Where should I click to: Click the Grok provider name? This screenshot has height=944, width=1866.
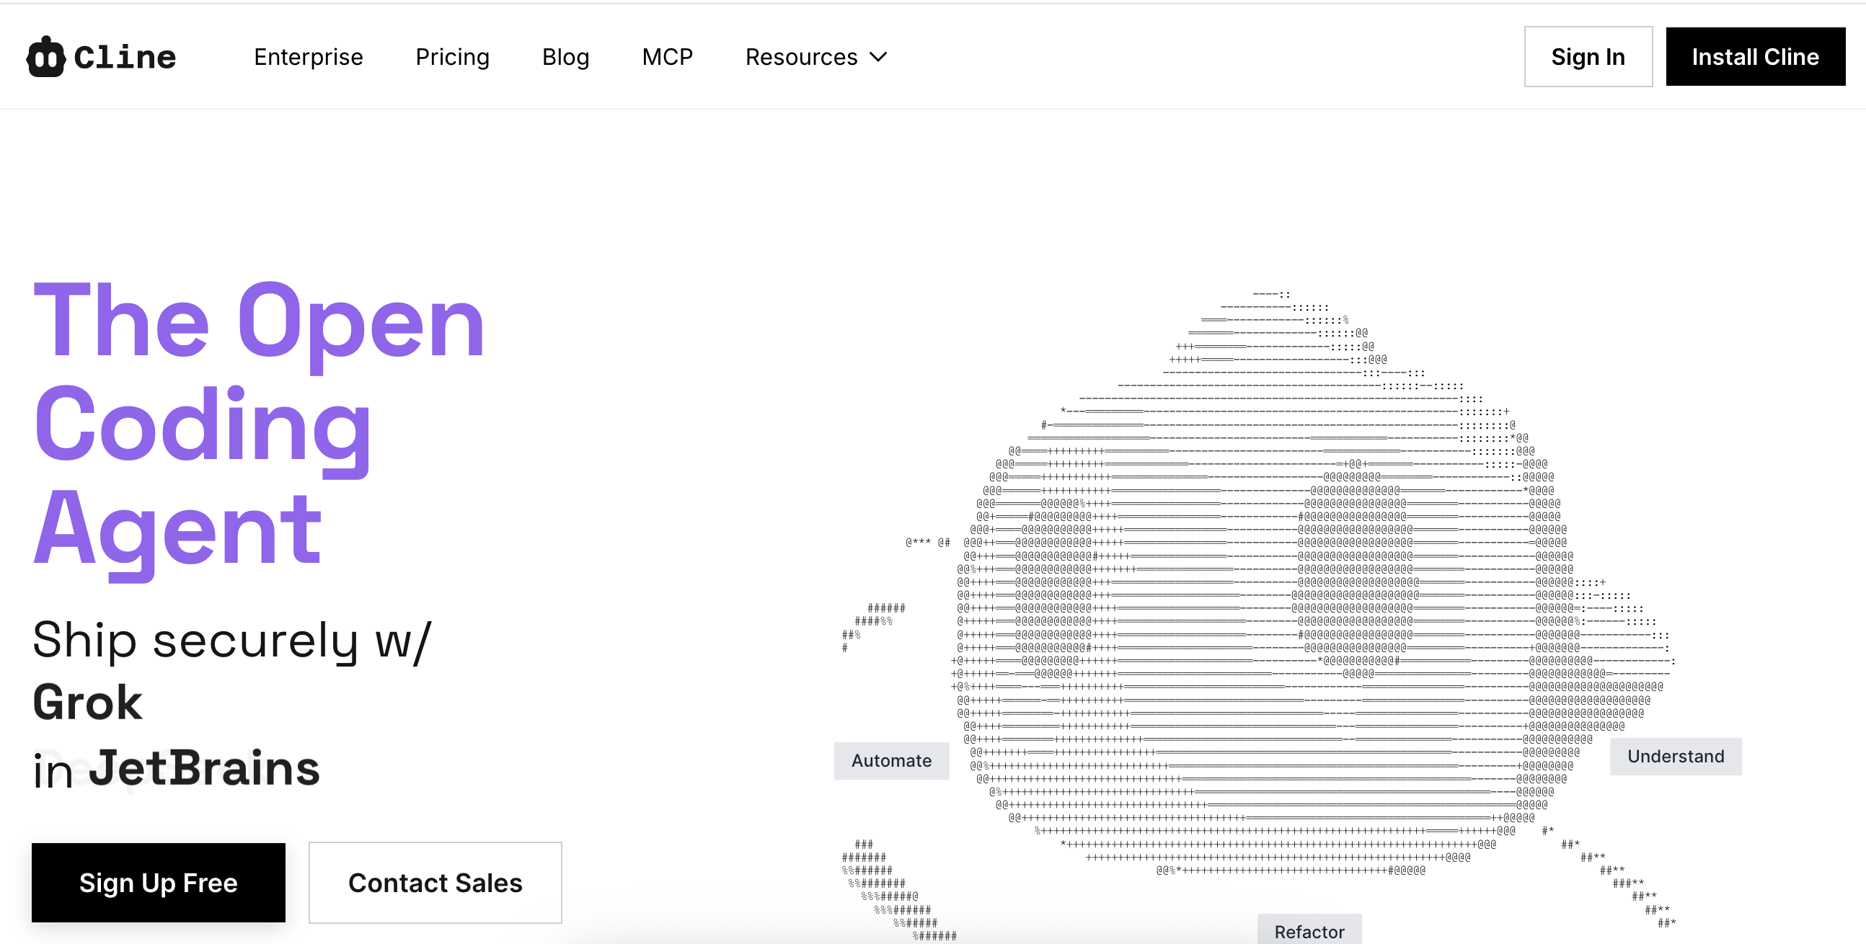click(x=87, y=701)
